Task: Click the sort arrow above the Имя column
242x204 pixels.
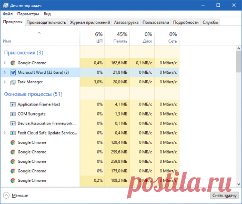Action: 39,33
